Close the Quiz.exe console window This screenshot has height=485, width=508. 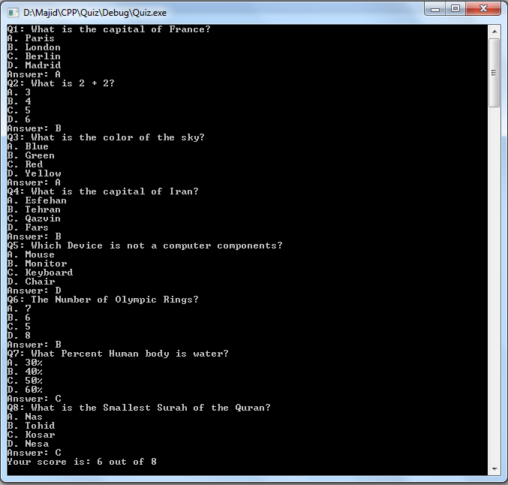483,9
